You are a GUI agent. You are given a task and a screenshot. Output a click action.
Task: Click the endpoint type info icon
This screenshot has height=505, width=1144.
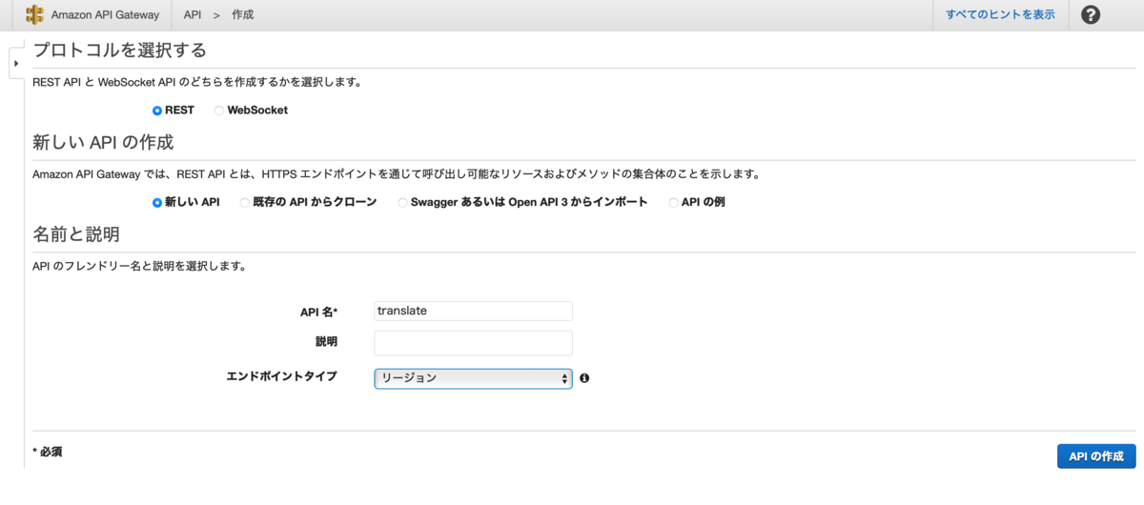(584, 378)
